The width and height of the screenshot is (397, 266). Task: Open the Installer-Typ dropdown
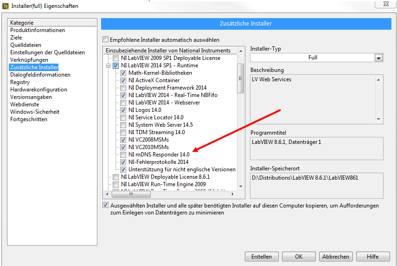coord(378,58)
